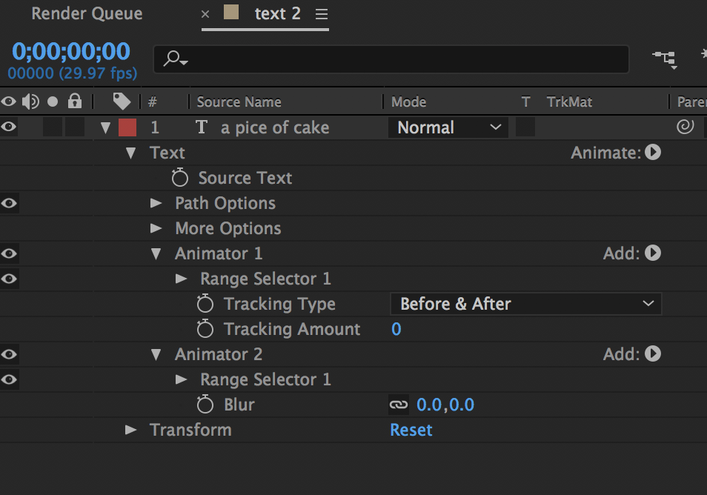Open the Tracking Type dropdown
Image resolution: width=707 pixels, height=495 pixels.
[x=525, y=304]
